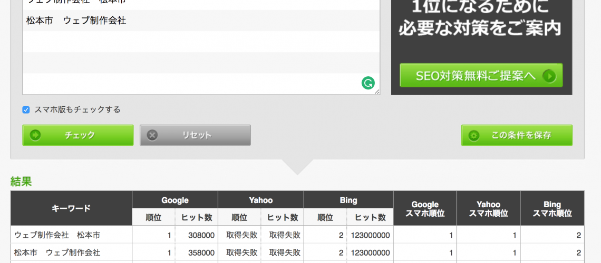Click the スマホ版もチェックする label text
601x263 pixels.
(77, 110)
